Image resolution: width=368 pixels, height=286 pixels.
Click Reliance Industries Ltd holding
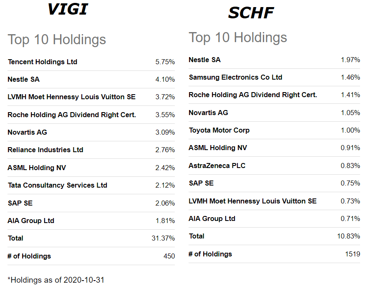[x=45, y=150]
